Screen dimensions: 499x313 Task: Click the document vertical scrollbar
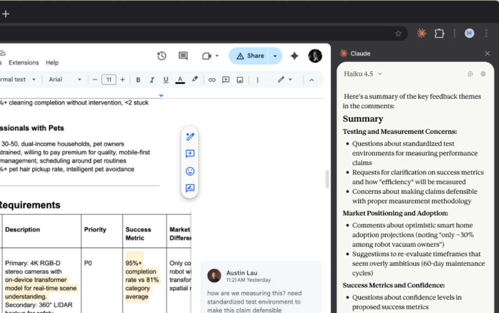(327, 179)
